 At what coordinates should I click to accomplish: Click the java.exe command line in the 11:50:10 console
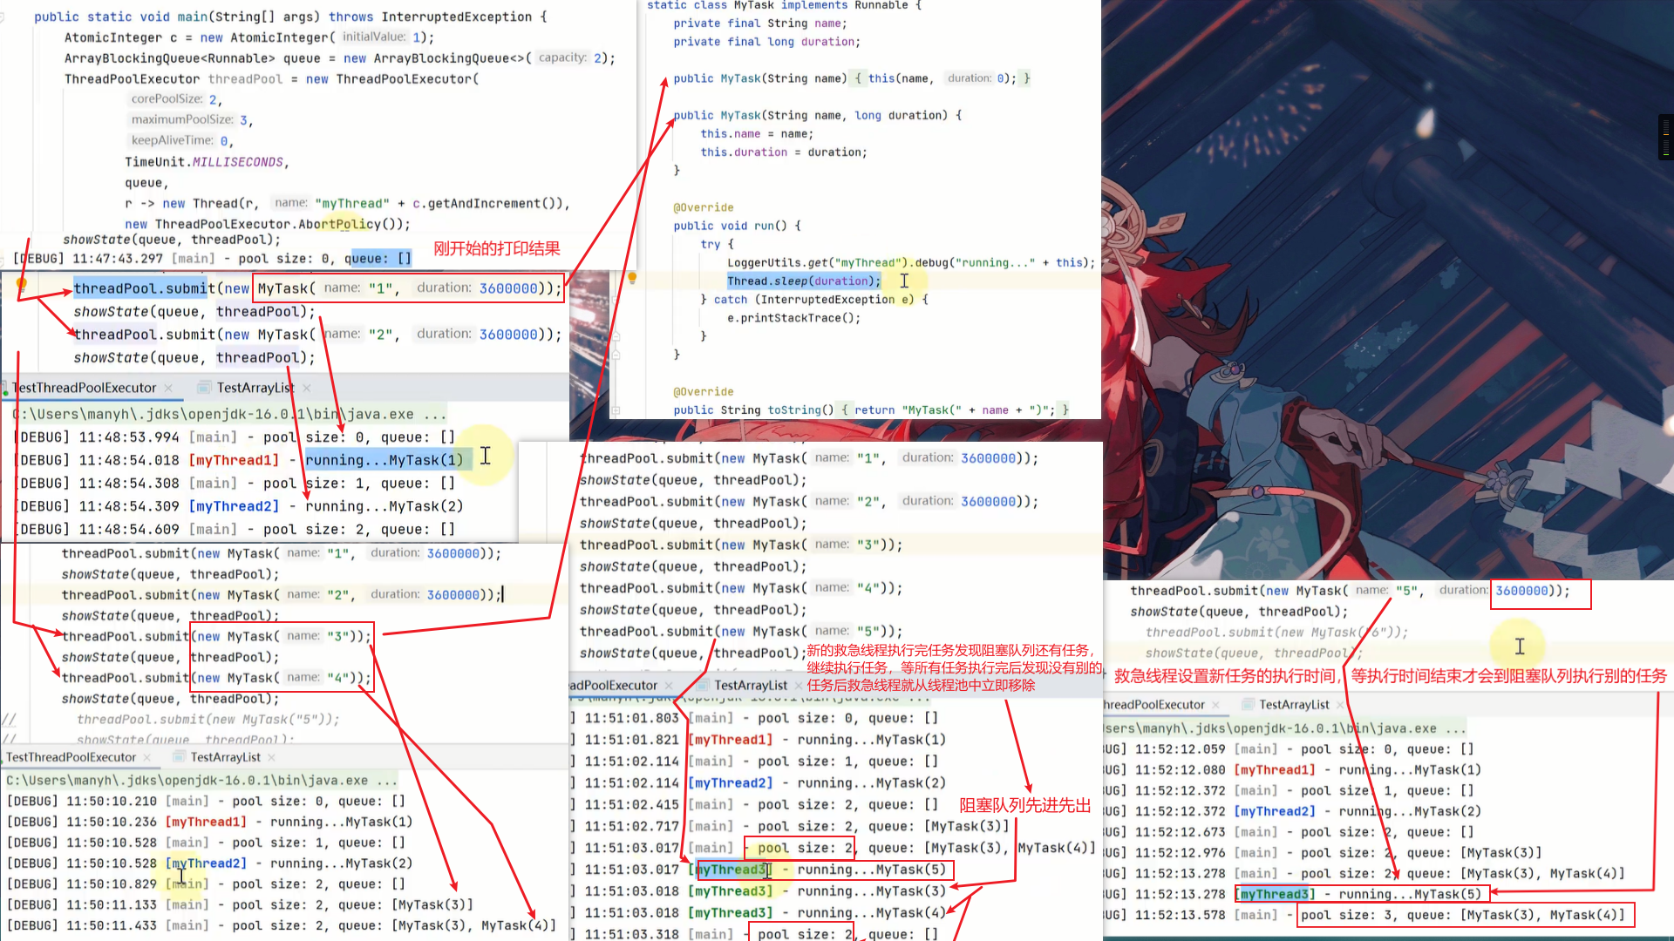201,781
